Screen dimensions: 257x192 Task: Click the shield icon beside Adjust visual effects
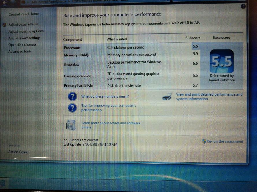4,25
